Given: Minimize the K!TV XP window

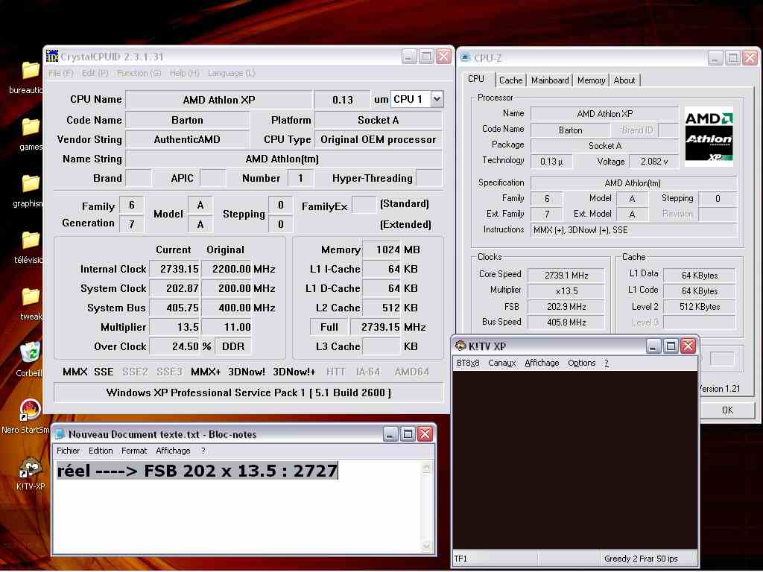Looking at the screenshot, I should click(x=653, y=346).
